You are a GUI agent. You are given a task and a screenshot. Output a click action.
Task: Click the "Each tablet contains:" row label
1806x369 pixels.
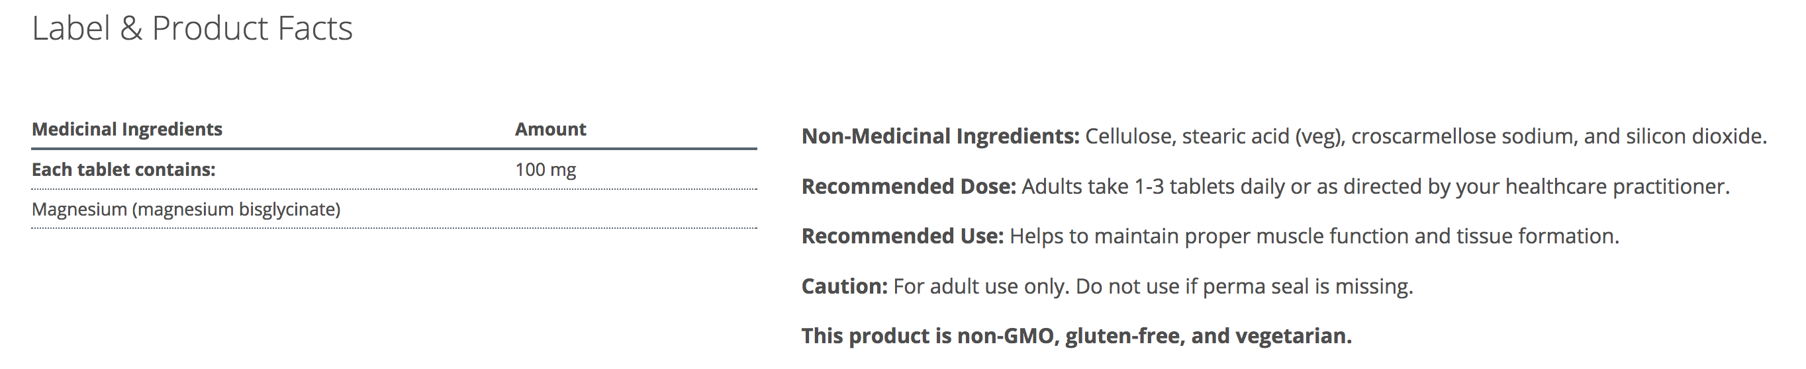(123, 170)
